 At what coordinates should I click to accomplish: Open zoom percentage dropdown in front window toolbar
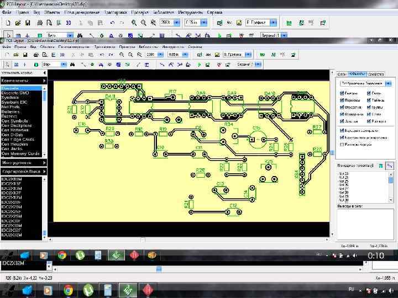point(160,55)
